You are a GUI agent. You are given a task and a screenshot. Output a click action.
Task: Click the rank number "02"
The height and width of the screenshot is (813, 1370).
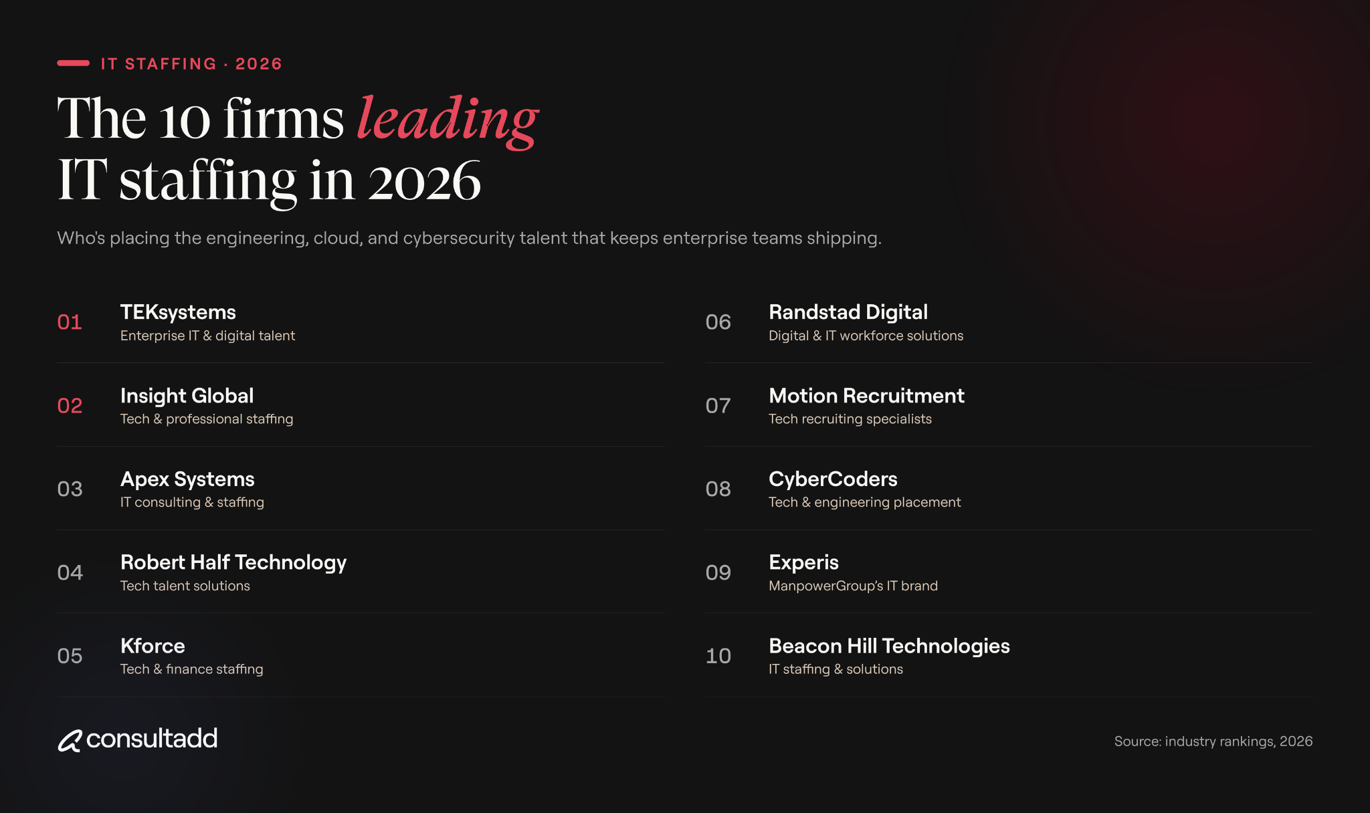pos(70,406)
